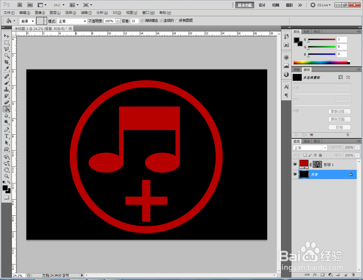Viewport: 363px width, 280px height.
Task: Open the layer opacity arrow in Layers panel
Action: (x=358, y=147)
